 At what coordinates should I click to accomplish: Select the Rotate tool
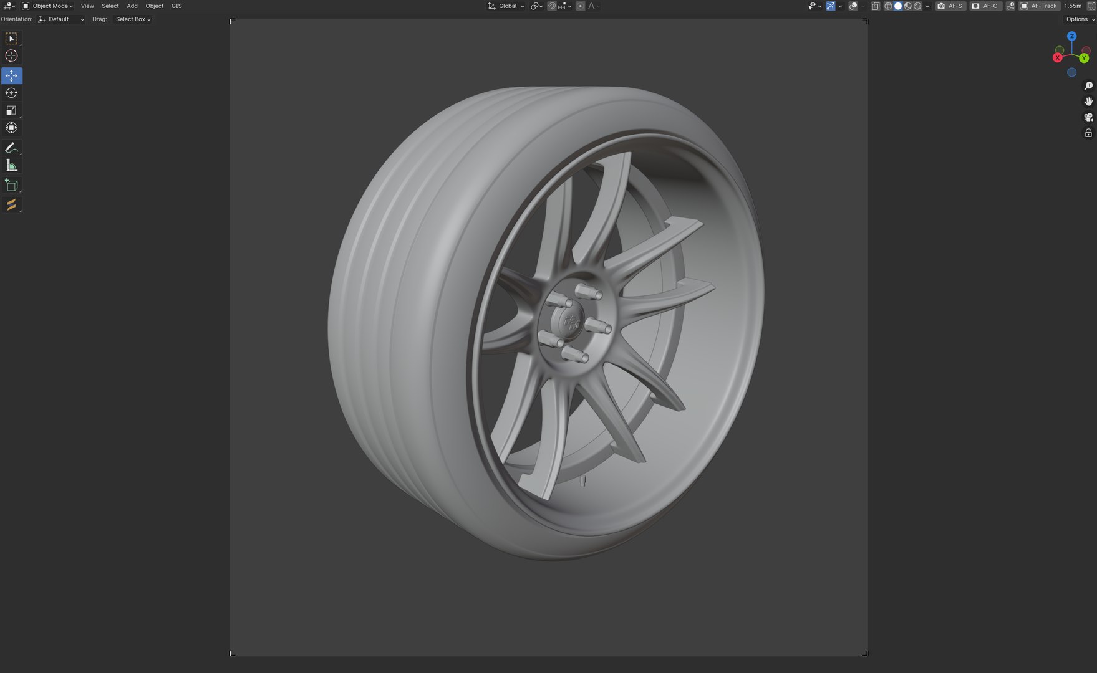click(11, 93)
